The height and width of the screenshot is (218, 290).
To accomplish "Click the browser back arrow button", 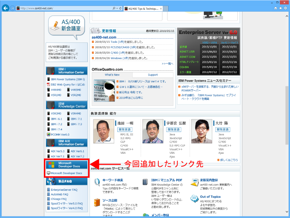I will (x=5, y=8).
